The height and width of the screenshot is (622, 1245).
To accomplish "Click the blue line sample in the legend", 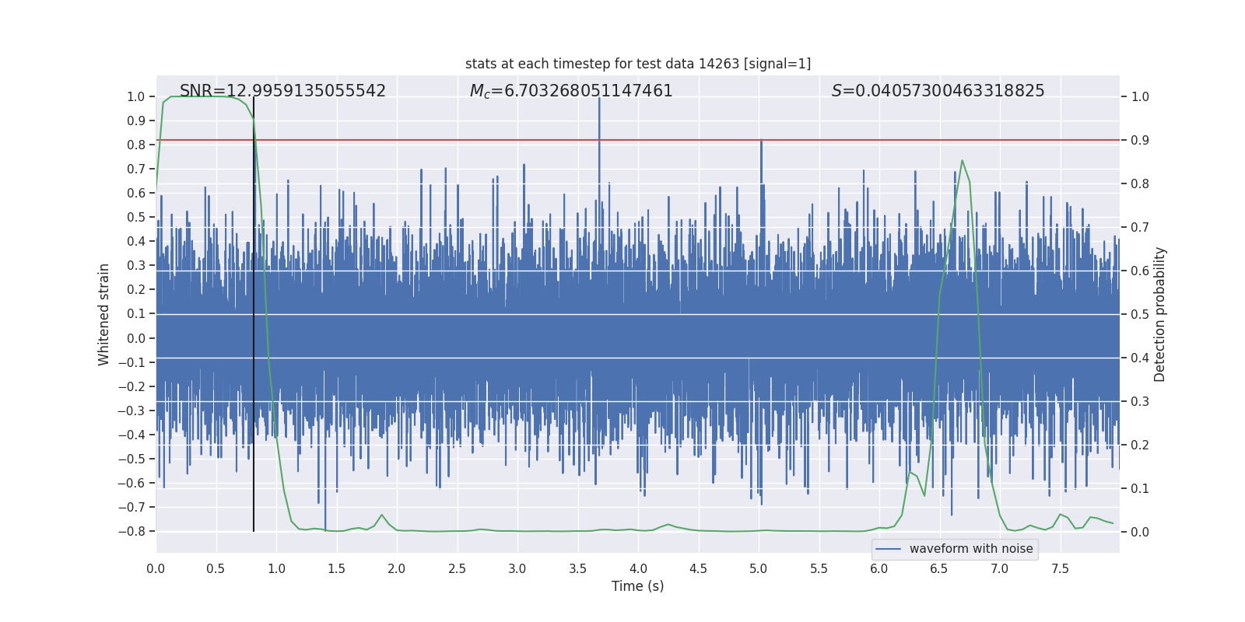I will pyautogui.click(x=888, y=549).
